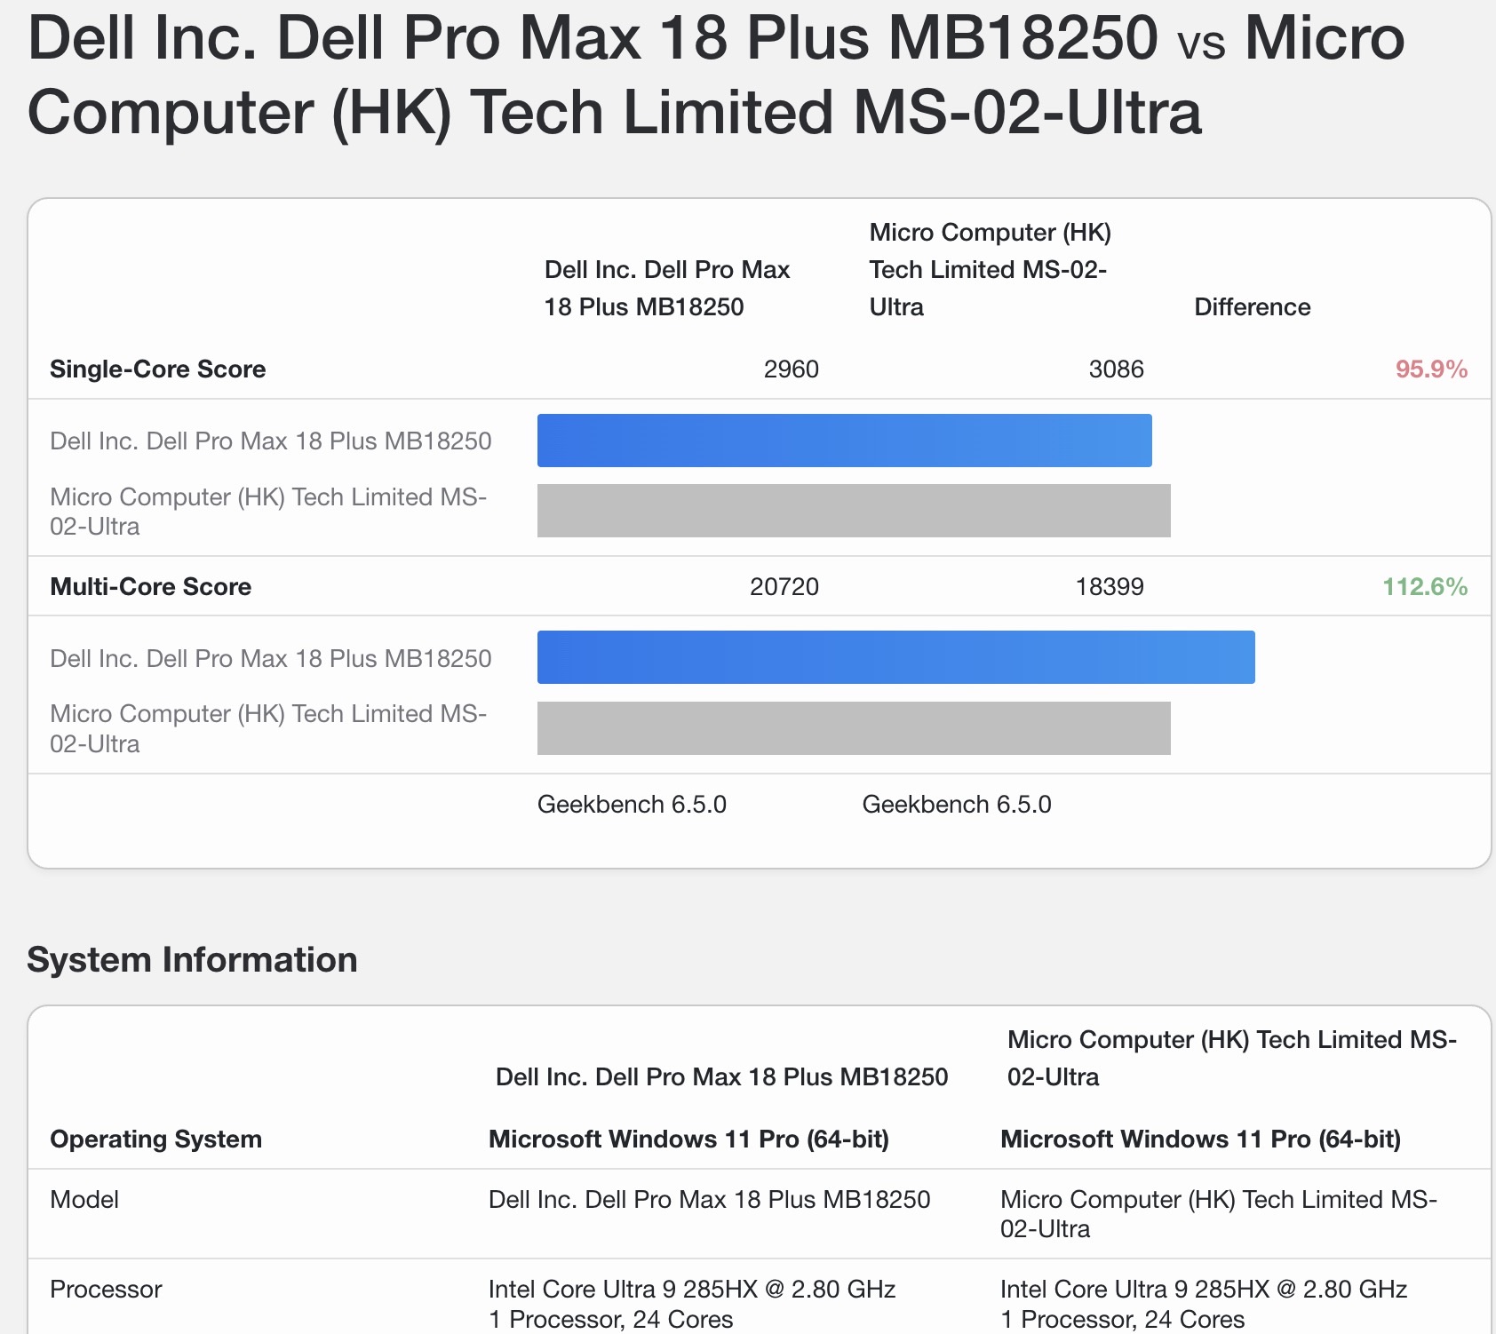Click the gray MS-02-Ultra multi-core score bar
Viewport: 1496px width, 1334px height.
coord(853,728)
